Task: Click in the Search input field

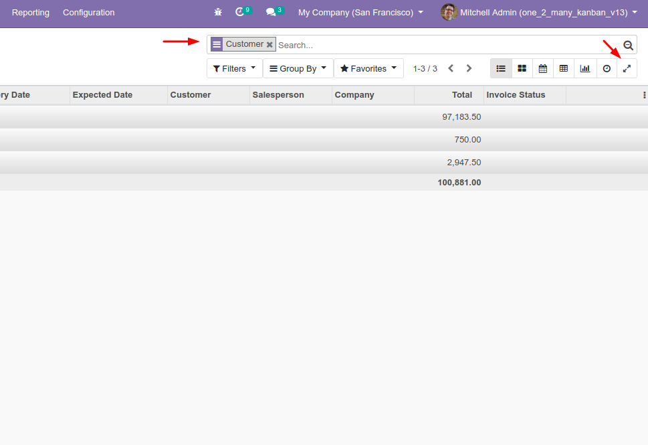Action: coord(441,45)
